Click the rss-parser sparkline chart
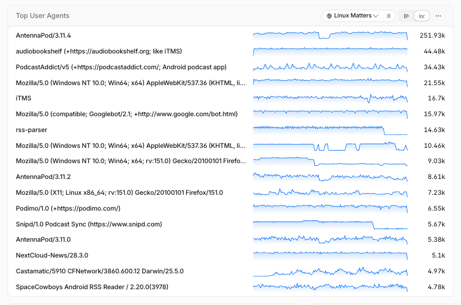 coord(330,130)
